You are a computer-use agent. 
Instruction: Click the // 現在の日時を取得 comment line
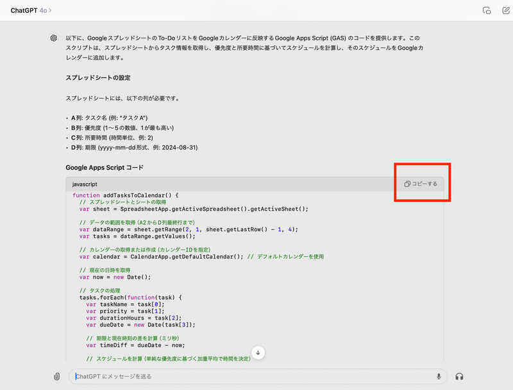[x=105, y=270]
